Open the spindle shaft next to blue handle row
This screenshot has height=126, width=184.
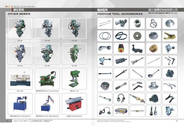tap(137, 61)
